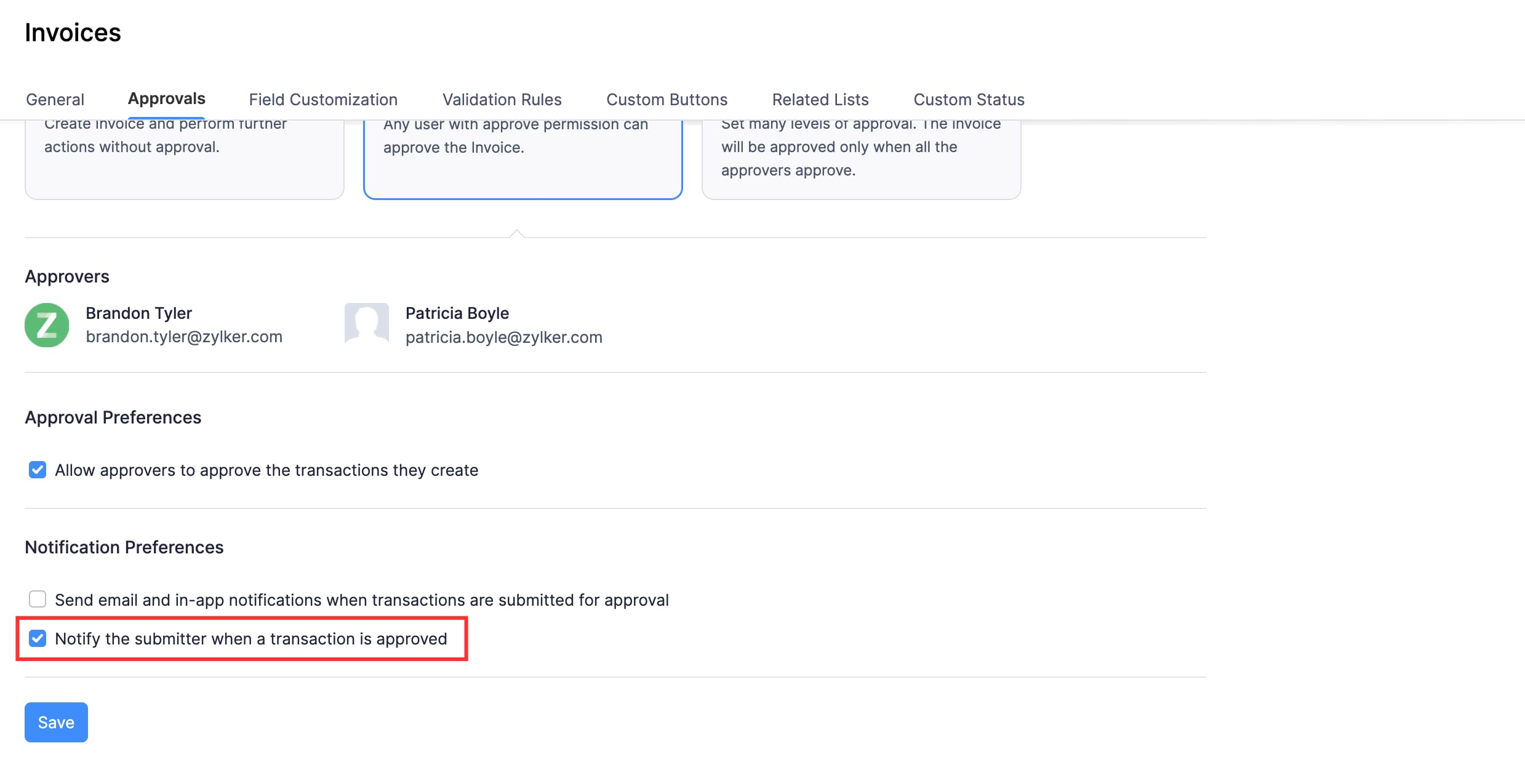Open the Field Customization tab
The height and width of the screenshot is (767, 1525).
point(322,99)
